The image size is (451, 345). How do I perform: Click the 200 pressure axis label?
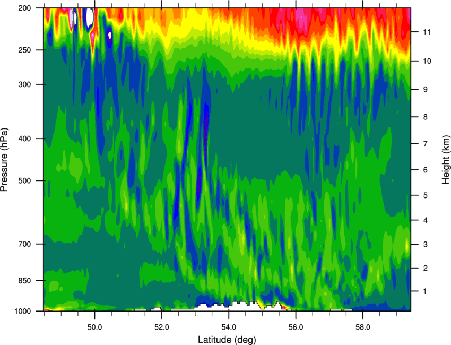coord(24,8)
